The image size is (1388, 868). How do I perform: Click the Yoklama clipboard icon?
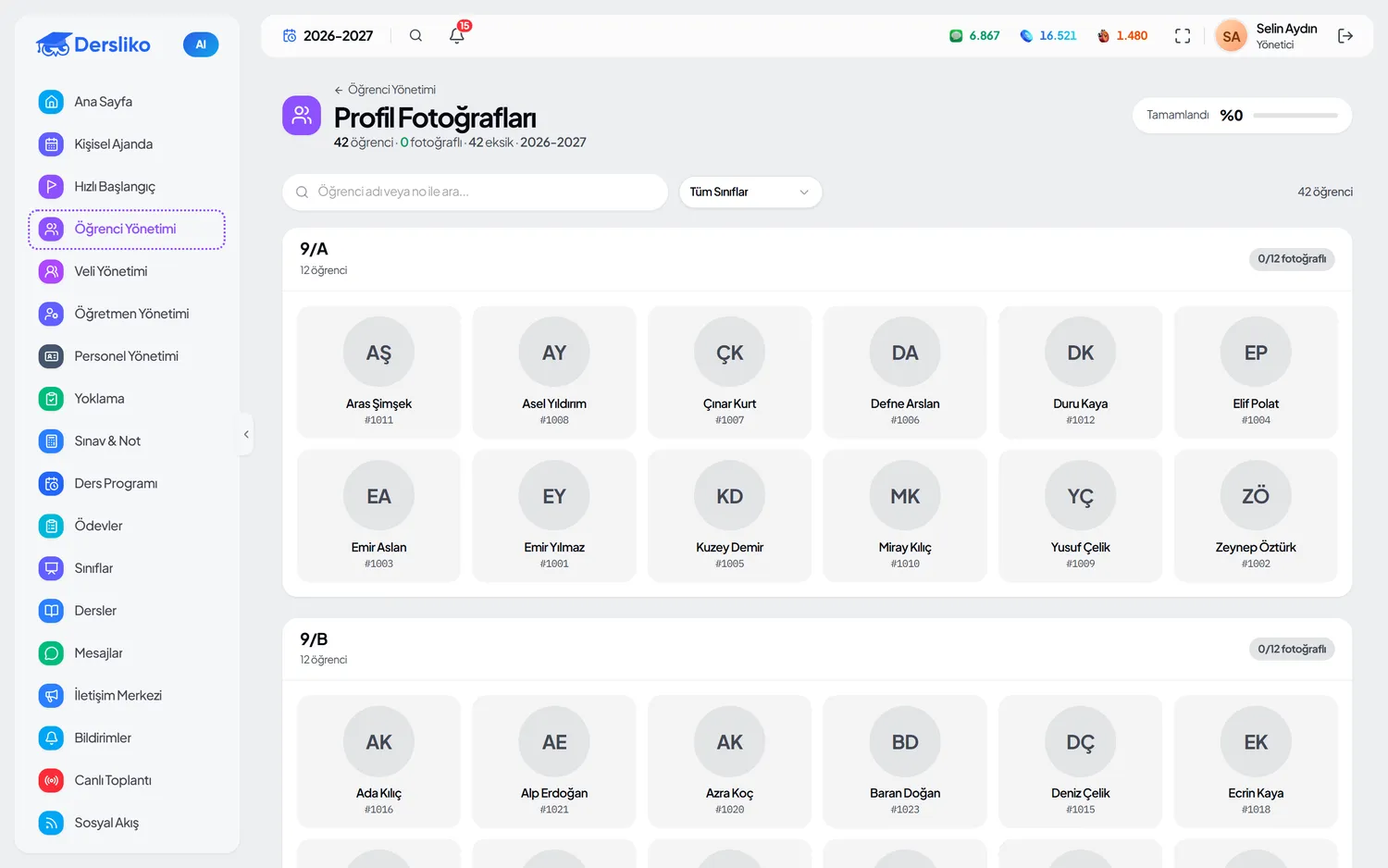point(52,399)
